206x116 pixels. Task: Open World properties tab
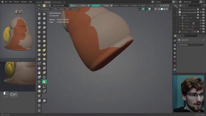click(x=175, y=61)
